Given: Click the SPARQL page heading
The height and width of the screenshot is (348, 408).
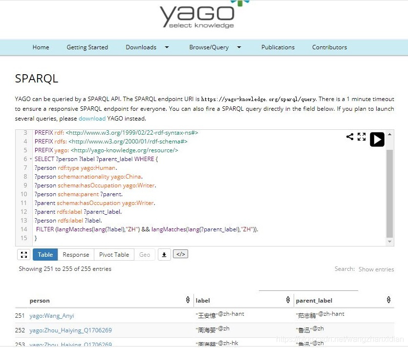Looking at the screenshot, I should coord(37,79).
